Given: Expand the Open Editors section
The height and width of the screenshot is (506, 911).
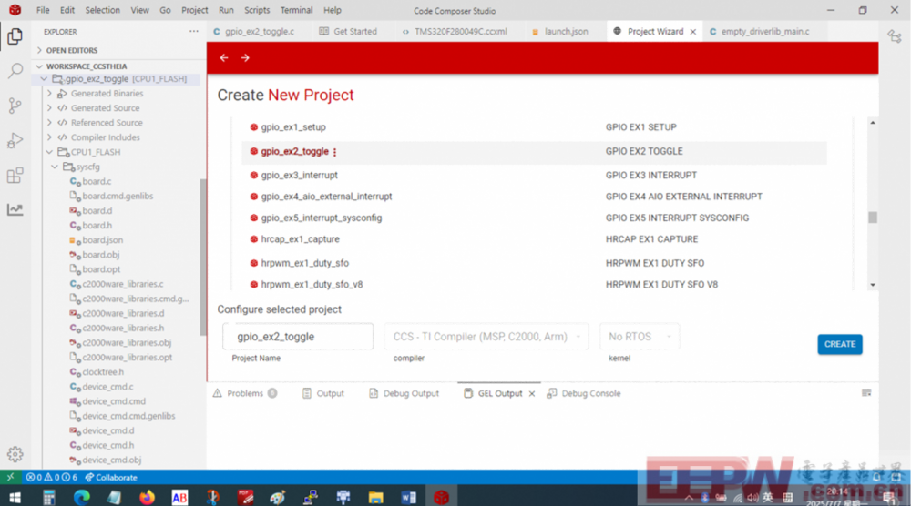Looking at the screenshot, I should [x=39, y=50].
